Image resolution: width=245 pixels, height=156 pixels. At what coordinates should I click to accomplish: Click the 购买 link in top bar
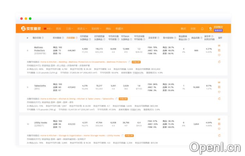point(184,29)
